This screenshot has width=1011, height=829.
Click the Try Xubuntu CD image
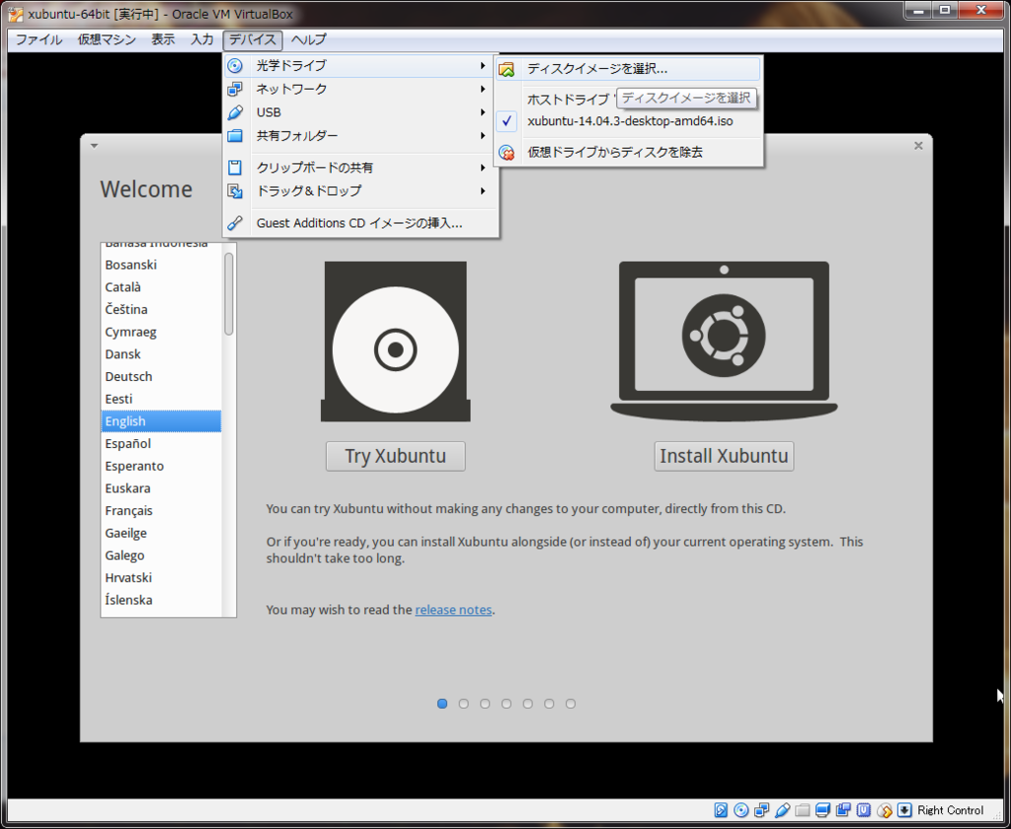(x=396, y=341)
